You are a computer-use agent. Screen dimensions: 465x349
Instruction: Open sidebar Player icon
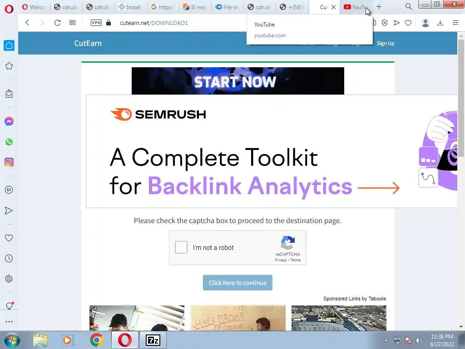click(9, 189)
